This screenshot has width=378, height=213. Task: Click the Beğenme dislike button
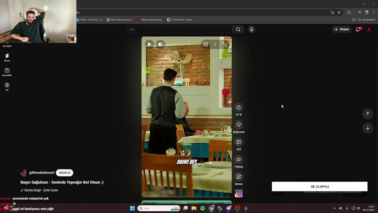(x=239, y=125)
